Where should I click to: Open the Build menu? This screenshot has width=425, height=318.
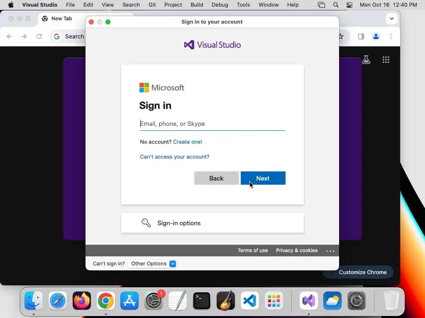[197, 5]
